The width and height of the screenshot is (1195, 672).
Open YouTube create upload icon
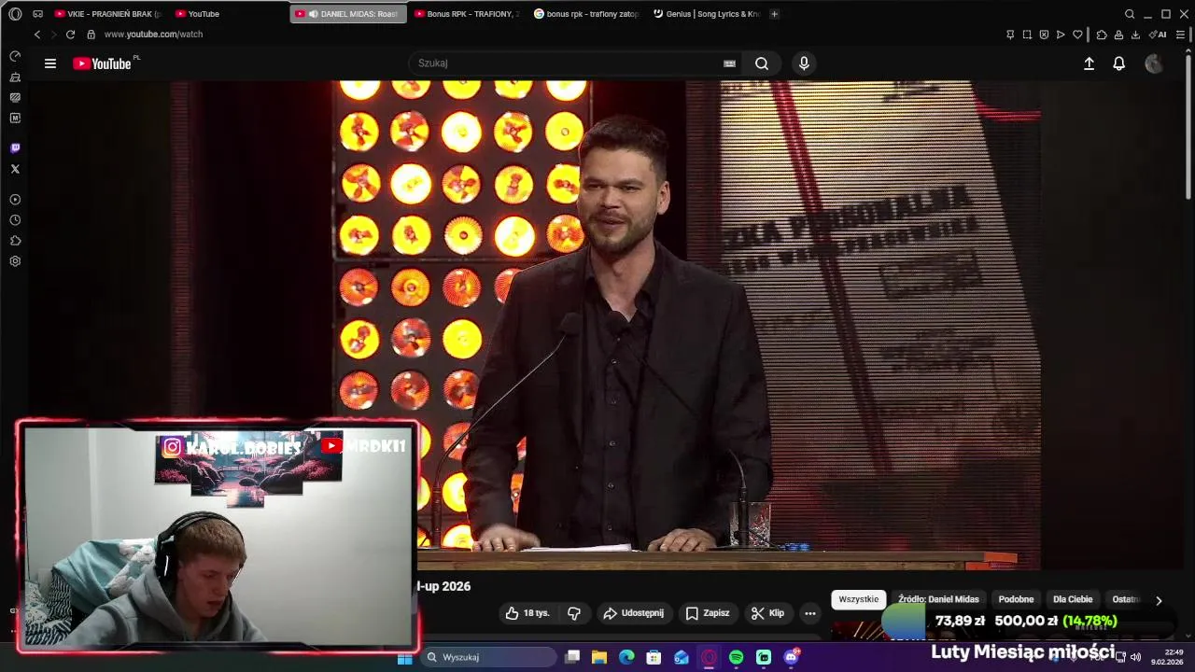[1089, 63]
